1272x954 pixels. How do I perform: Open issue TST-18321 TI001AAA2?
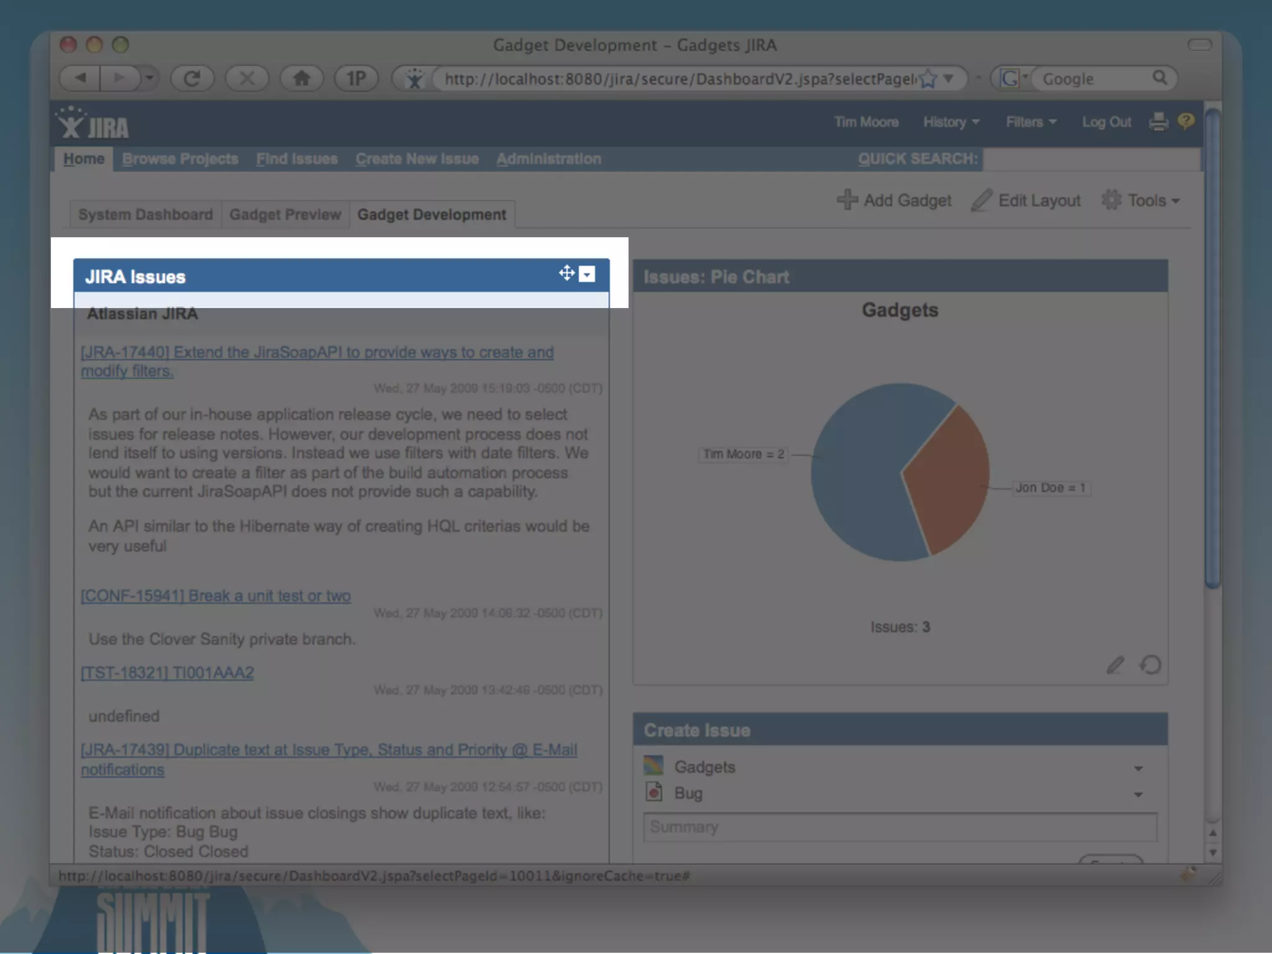167,673
